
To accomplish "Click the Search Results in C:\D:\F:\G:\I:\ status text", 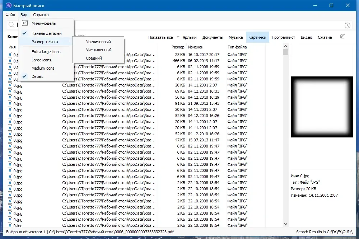I will (x=325, y=232).
